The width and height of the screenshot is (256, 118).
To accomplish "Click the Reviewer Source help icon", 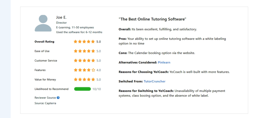I will click(58, 98).
